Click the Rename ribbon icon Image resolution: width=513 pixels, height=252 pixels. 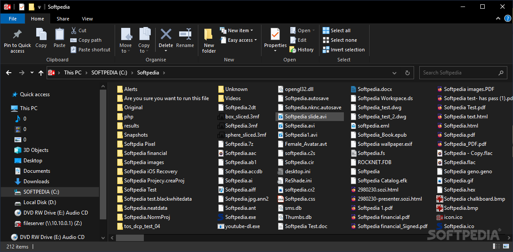tap(185, 34)
